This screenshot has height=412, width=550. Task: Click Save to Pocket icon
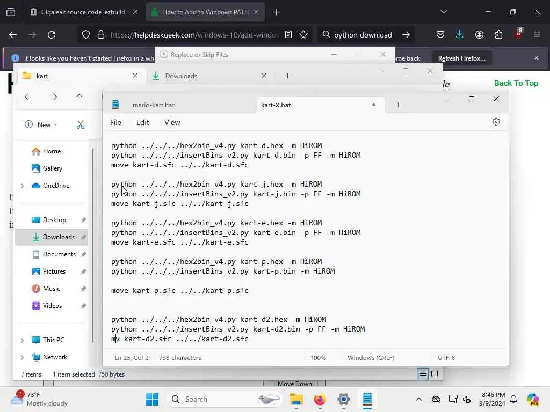click(440, 34)
